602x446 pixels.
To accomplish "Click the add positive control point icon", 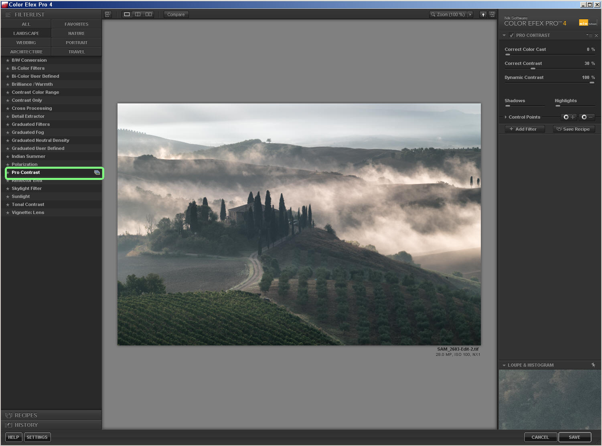I will (569, 117).
